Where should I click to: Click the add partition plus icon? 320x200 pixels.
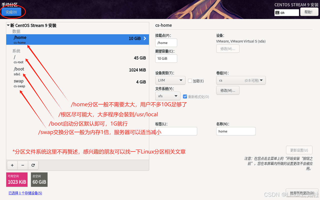tap(12, 165)
